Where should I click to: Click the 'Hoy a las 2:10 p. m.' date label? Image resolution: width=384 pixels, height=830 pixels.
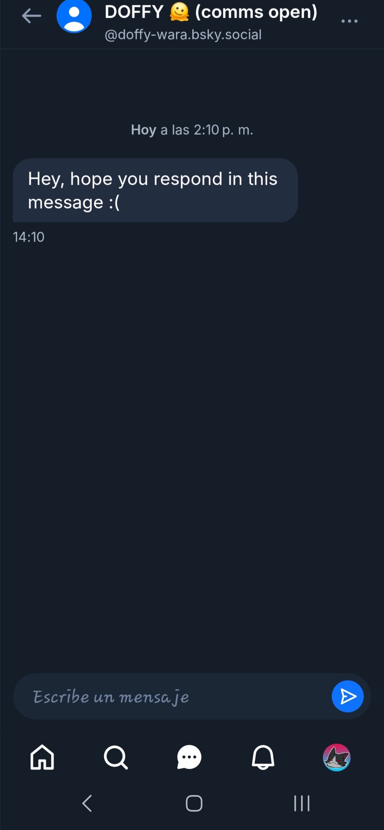pos(192,130)
